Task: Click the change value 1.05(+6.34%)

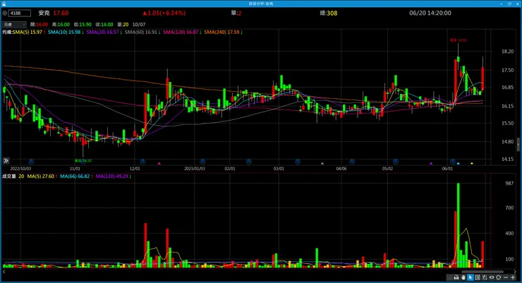Action: [166, 13]
